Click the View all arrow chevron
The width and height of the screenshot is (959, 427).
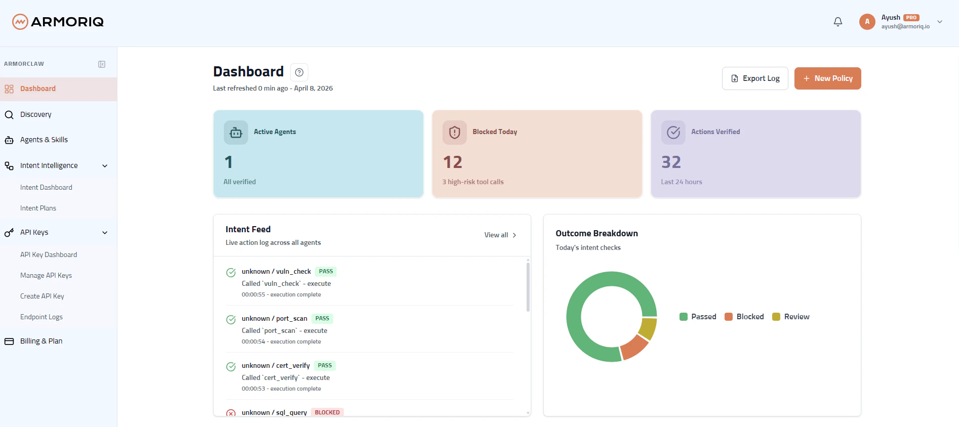click(x=514, y=235)
